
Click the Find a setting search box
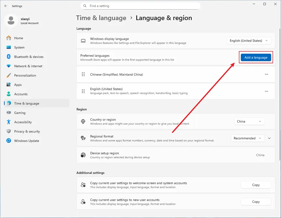click(x=140, y=6)
